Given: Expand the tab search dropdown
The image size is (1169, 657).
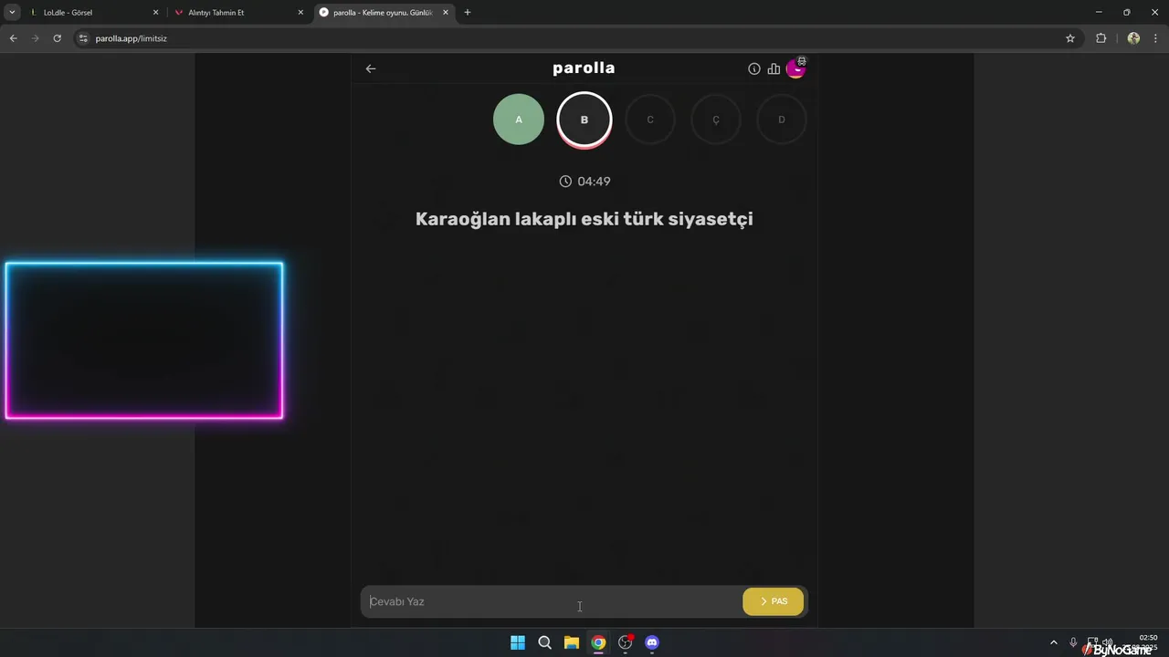Looking at the screenshot, I should [x=12, y=13].
